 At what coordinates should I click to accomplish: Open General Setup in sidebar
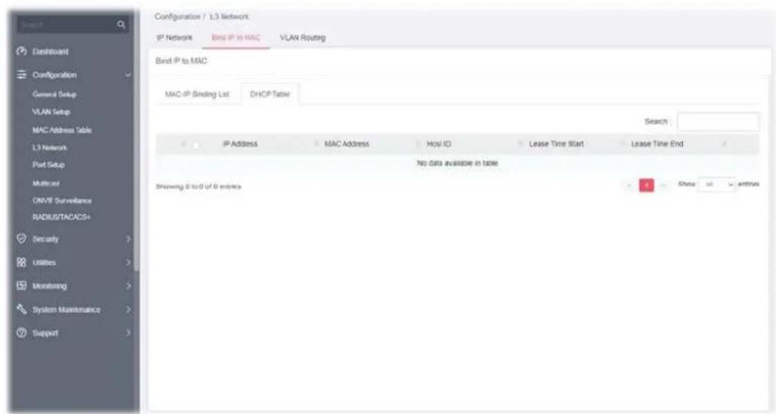point(54,94)
